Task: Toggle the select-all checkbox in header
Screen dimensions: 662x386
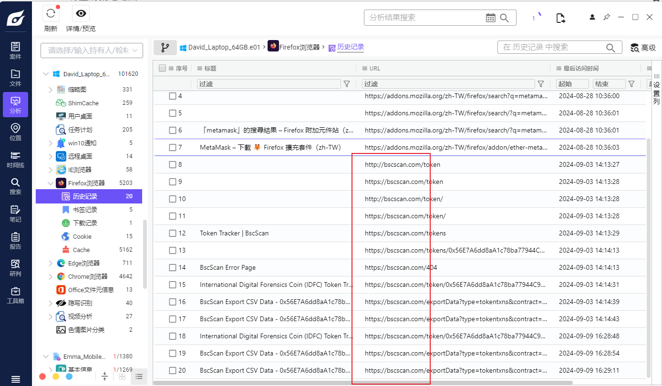Action: 162,68
